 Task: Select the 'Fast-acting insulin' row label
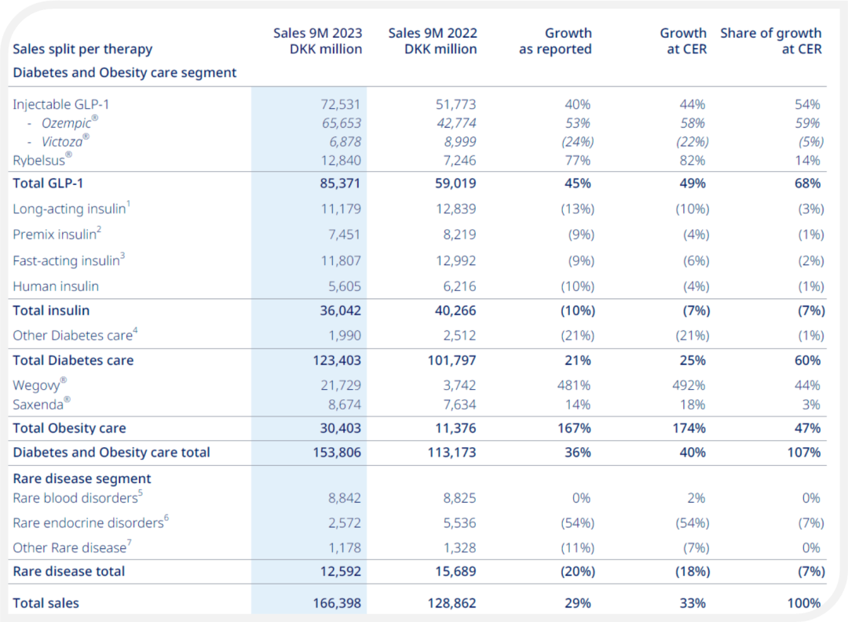click(x=68, y=260)
